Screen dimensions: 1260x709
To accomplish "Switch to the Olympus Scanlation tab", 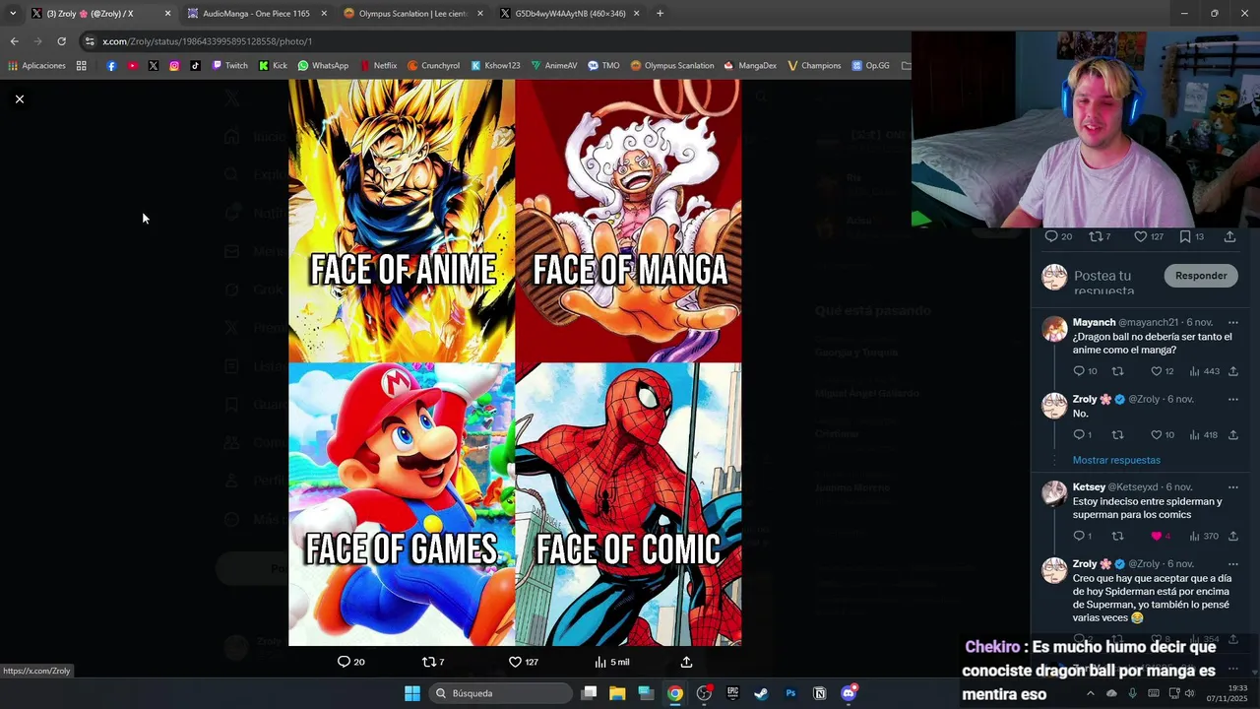I will coord(411,14).
